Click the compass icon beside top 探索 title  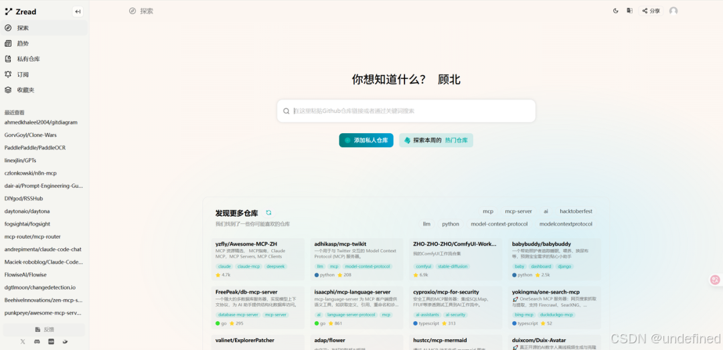point(133,11)
